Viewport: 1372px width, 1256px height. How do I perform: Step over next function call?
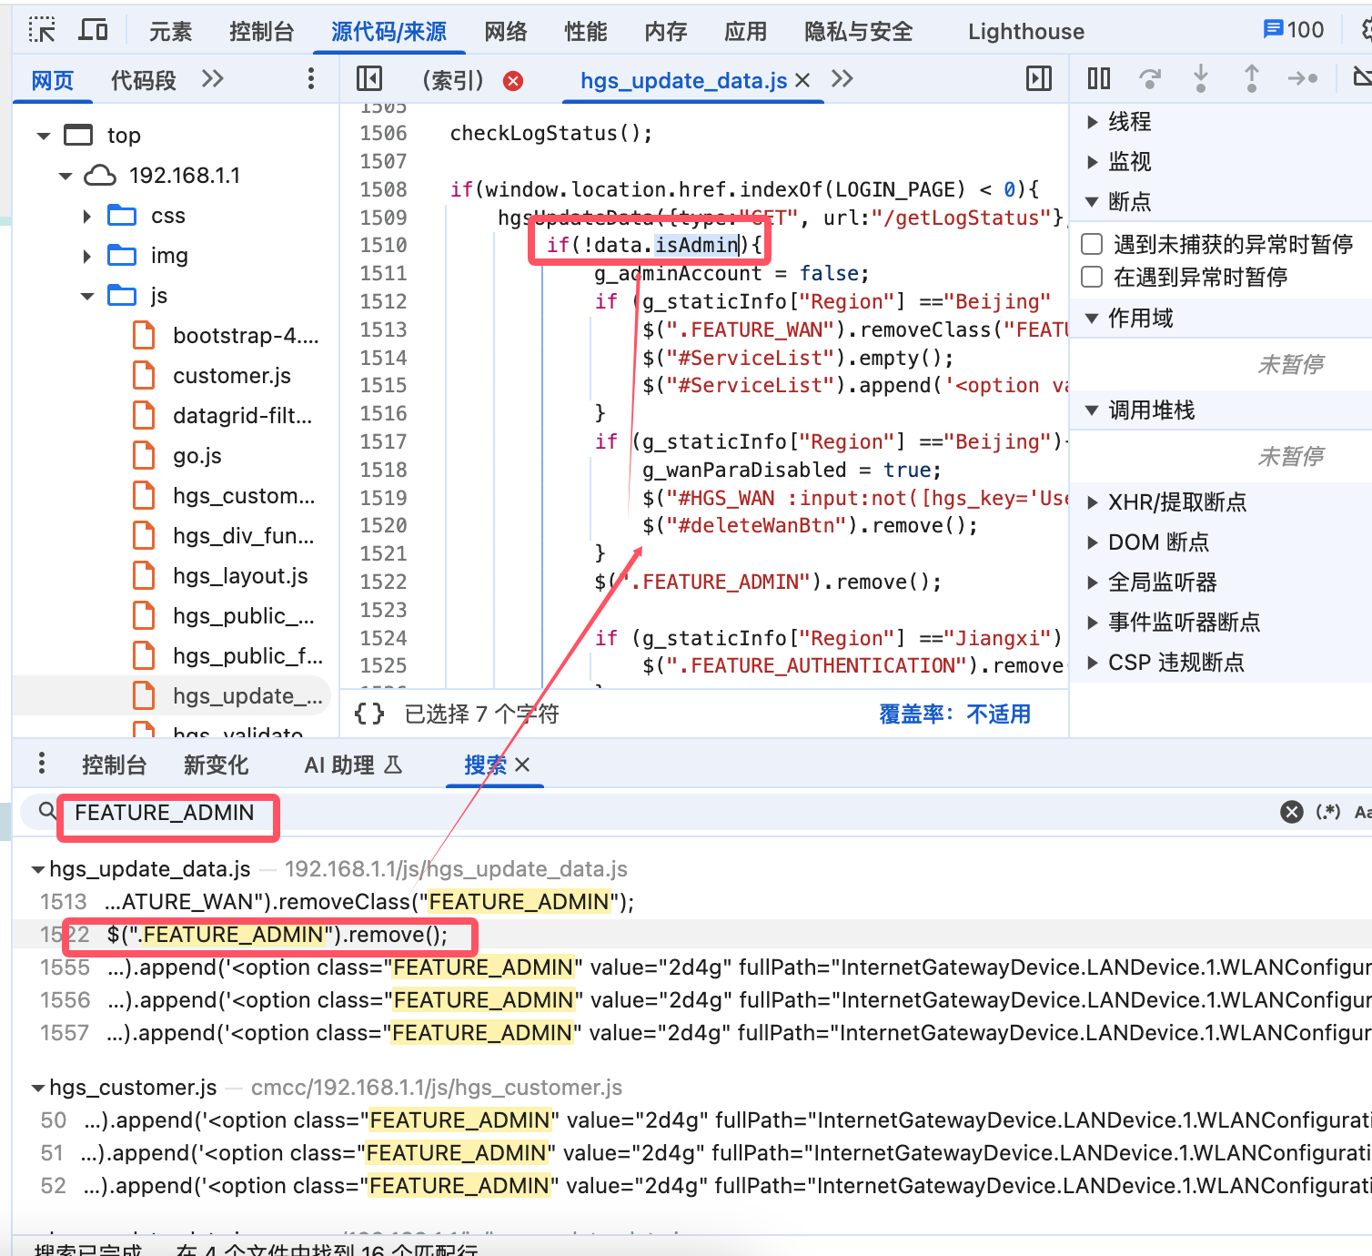coord(1150,79)
